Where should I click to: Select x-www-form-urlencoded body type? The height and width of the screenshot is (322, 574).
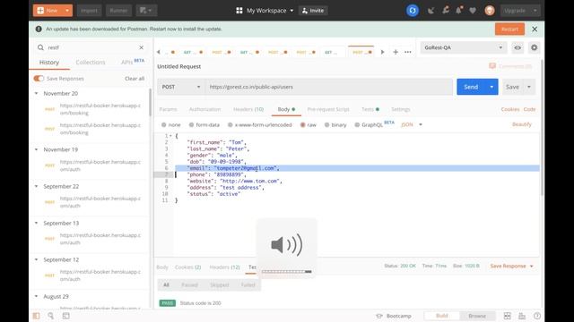click(x=260, y=125)
